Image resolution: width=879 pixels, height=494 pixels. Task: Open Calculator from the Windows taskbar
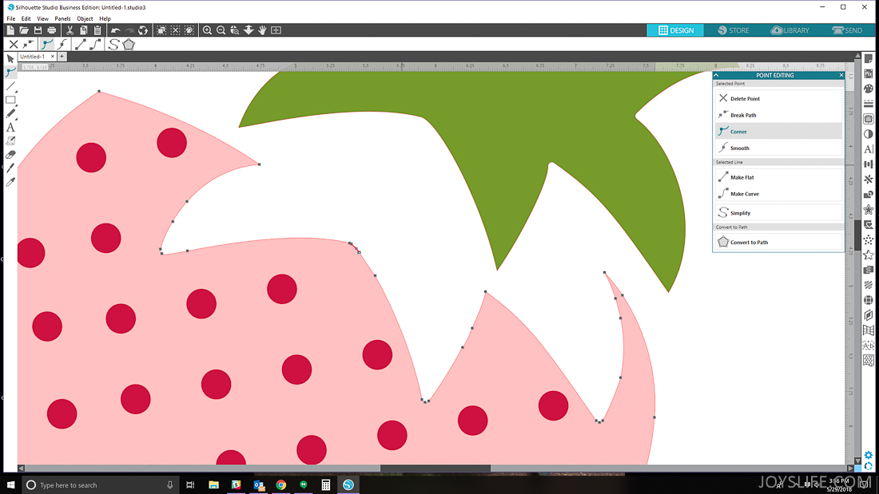(x=326, y=484)
